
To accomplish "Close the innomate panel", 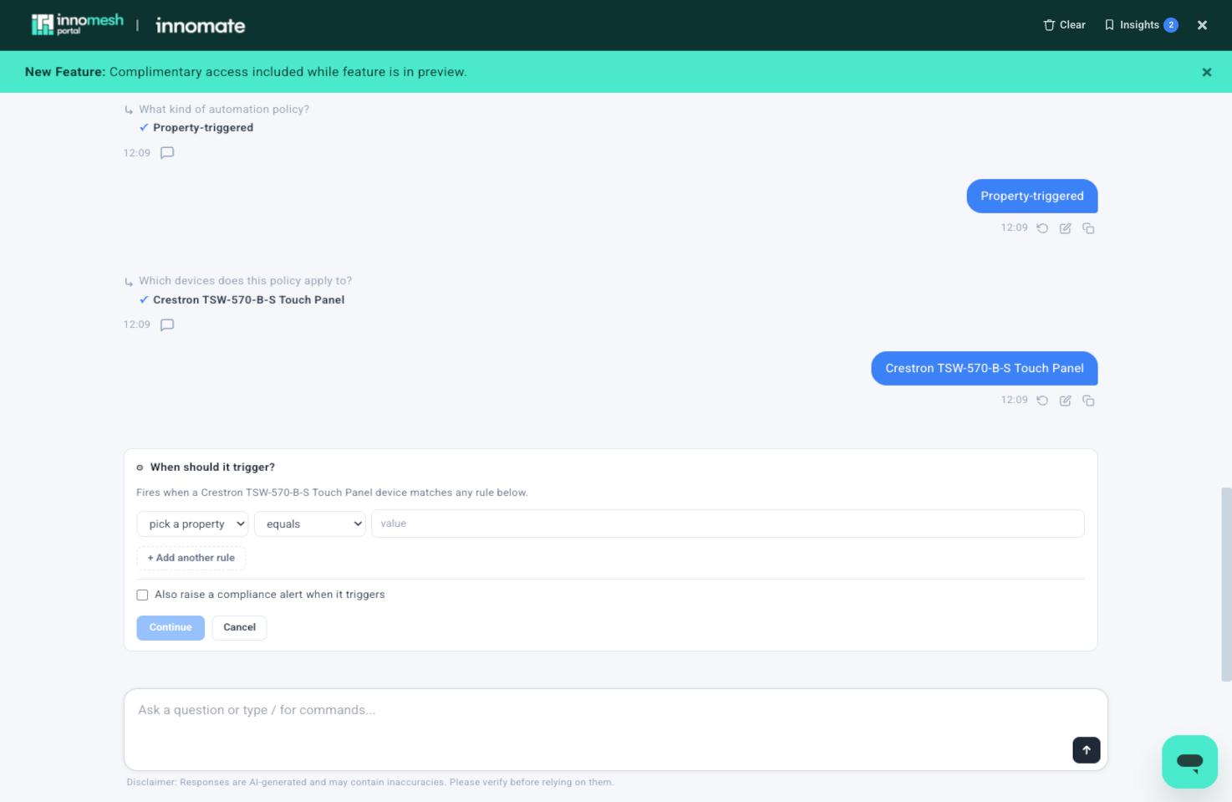I will [x=1202, y=25].
